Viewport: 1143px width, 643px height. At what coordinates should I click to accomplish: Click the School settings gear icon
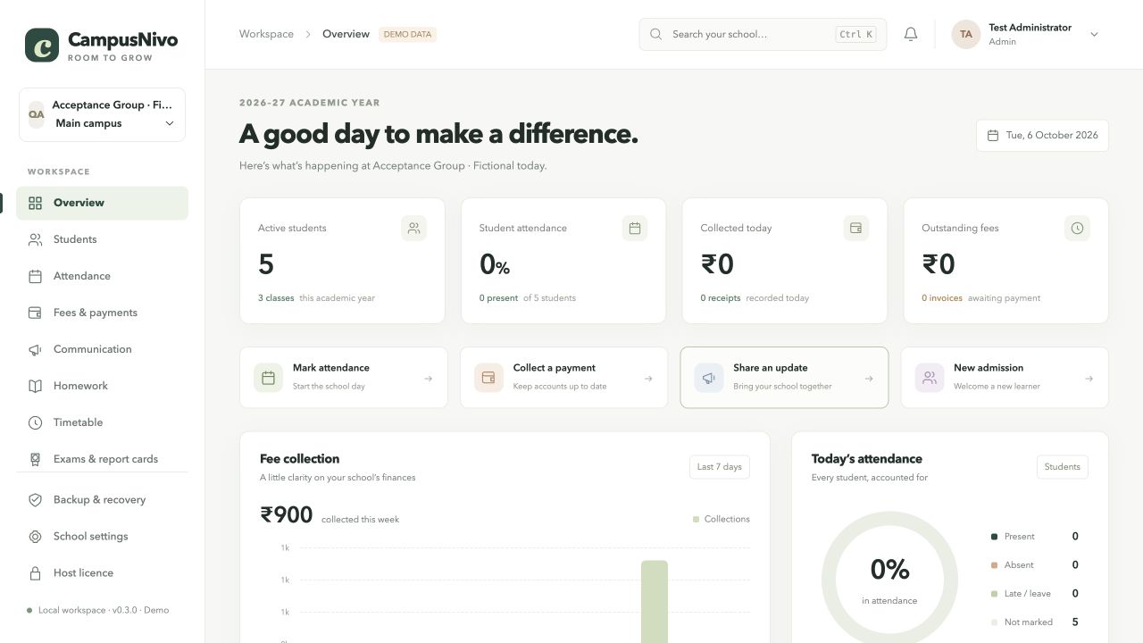tap(35, 537)
